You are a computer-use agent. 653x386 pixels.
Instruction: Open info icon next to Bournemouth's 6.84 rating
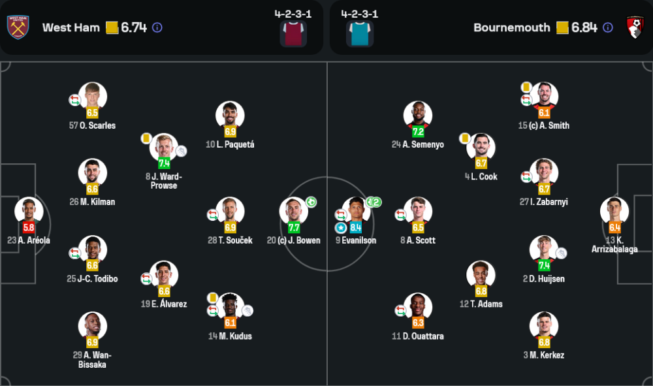[608, 28]
